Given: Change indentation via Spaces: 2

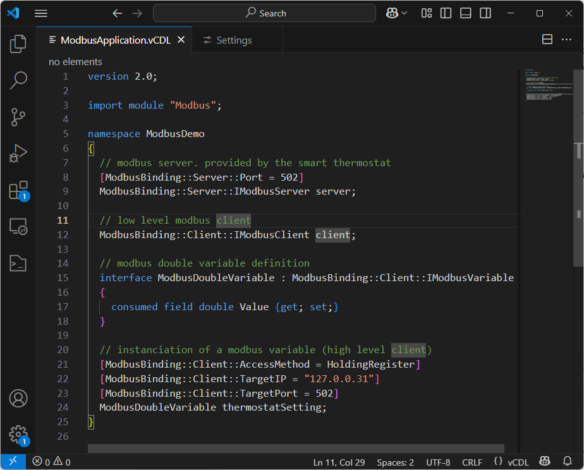Looking at the screenshot, I should click(x=395, y=462).
